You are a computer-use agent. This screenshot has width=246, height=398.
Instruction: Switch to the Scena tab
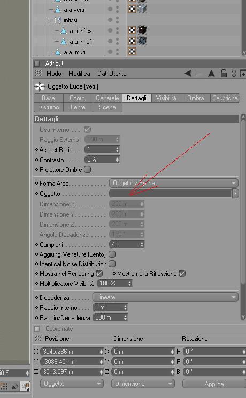pyautogui.click(x=107, y=107)
